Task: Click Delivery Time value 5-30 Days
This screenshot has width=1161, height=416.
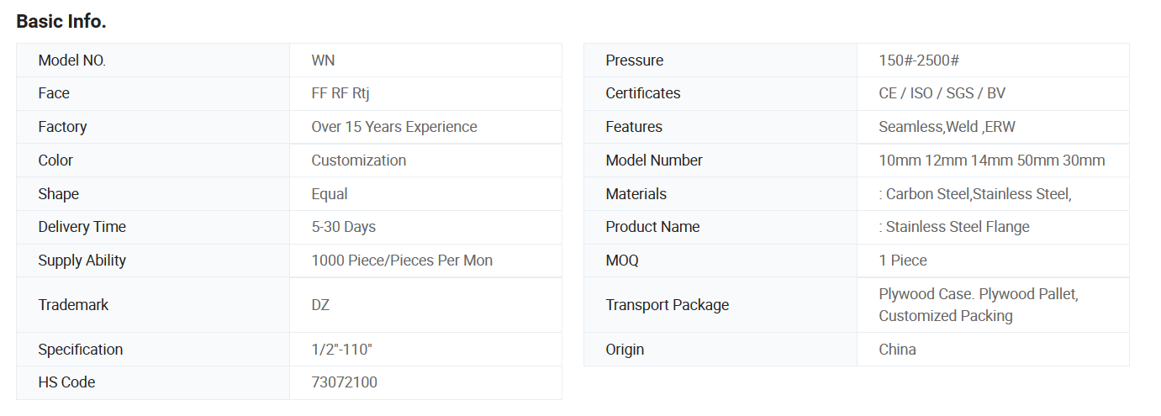Action: coord(344,227)
